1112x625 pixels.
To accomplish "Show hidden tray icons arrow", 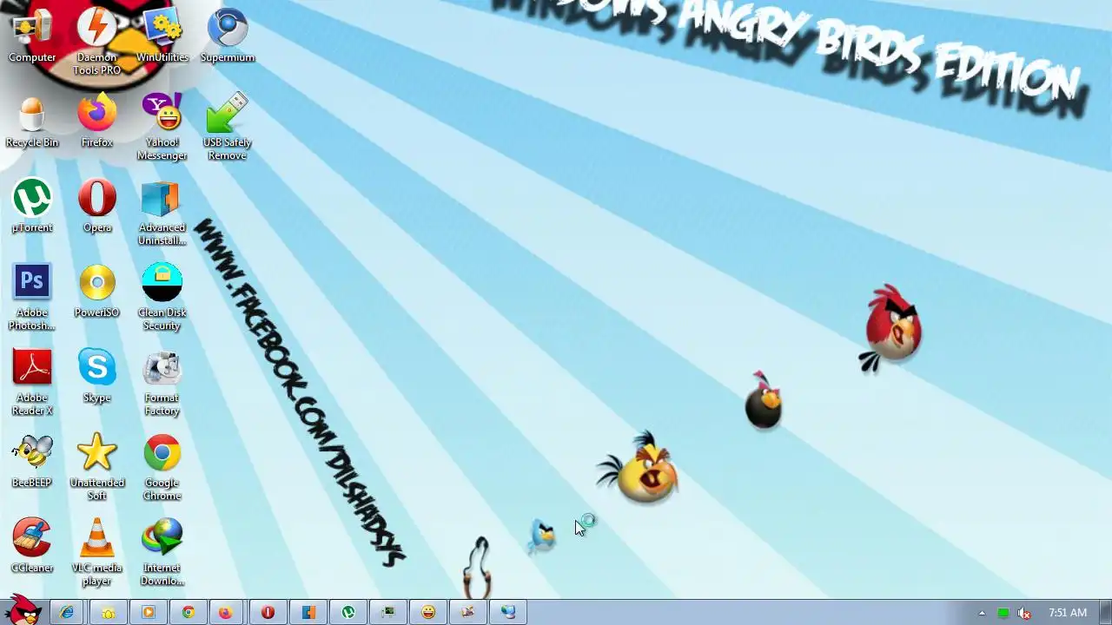I will coord(983,613).
